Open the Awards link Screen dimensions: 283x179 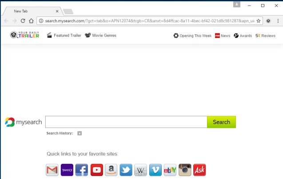[x=243, y=36]
